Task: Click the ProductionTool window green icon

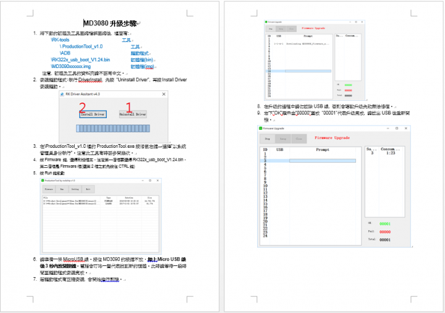Action: pyautogui.click(x=43, y=181)
